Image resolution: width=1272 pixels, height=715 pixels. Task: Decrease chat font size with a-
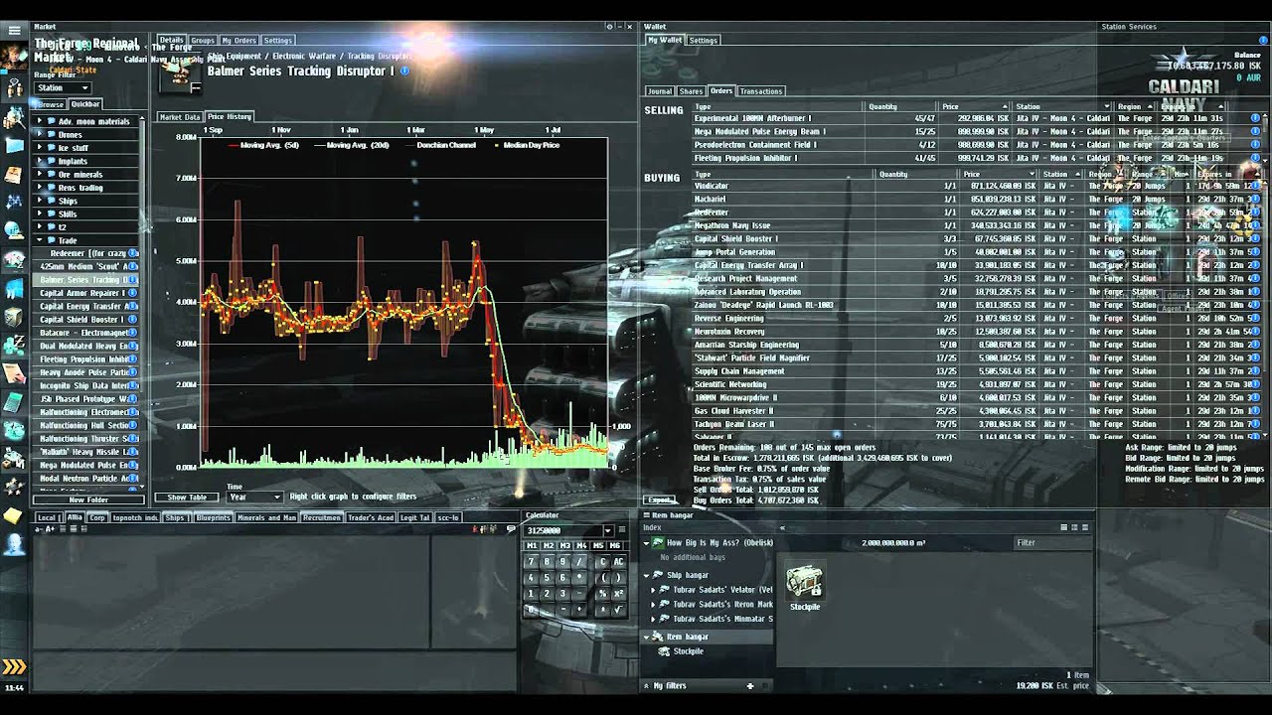39,529
